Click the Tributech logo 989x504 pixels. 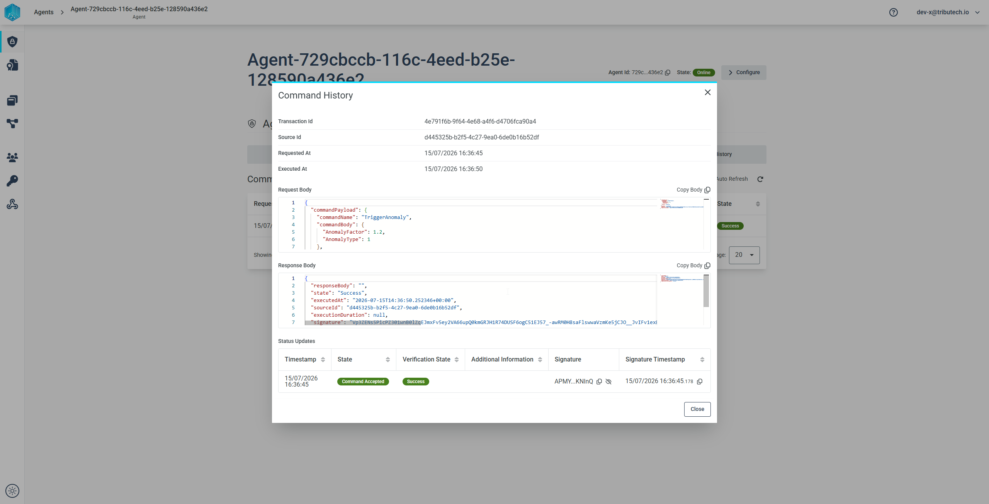[12, 12]
